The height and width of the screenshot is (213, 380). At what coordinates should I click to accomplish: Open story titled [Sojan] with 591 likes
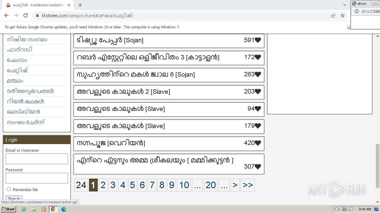pyautogui.click(x=110, y=40)
